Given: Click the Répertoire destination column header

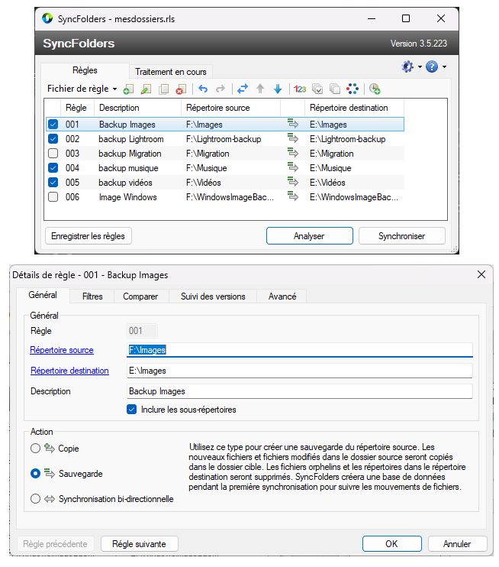Looking at the screenshot, I should (x=354, y=108).
